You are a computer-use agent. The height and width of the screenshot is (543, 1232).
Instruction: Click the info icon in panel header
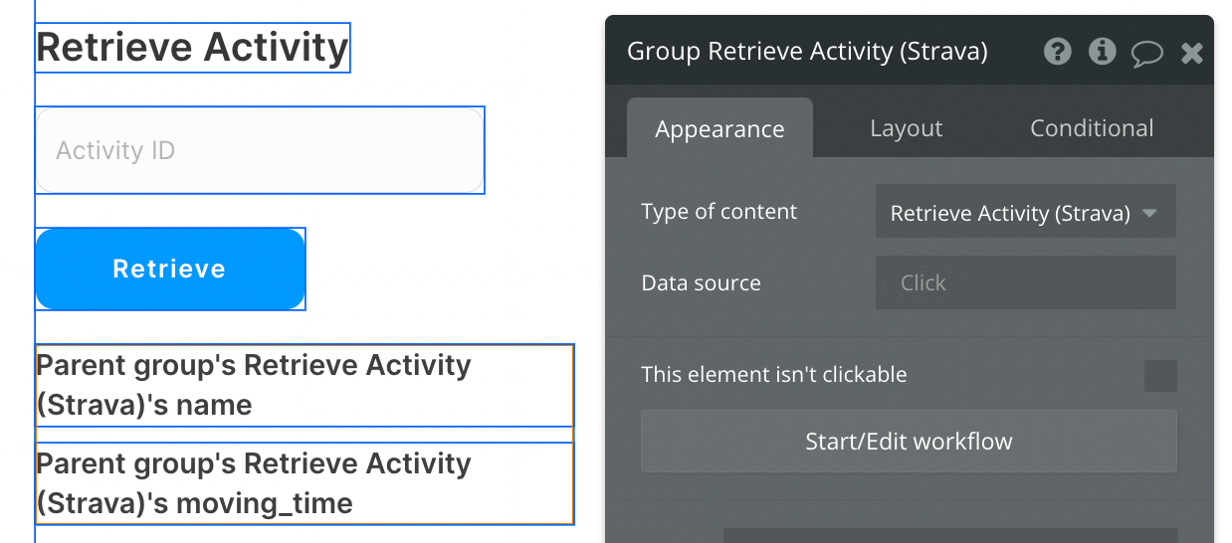(1102, 52)
